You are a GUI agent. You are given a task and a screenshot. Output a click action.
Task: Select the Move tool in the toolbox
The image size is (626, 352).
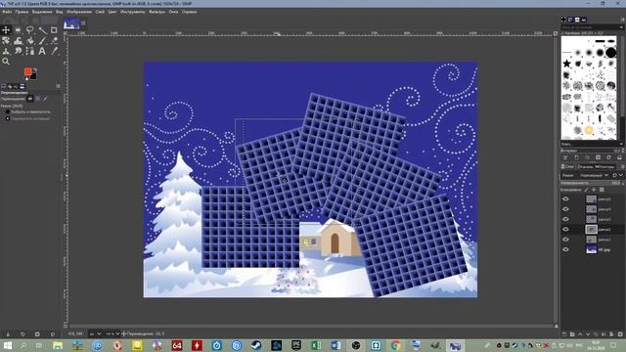[6, 30]
